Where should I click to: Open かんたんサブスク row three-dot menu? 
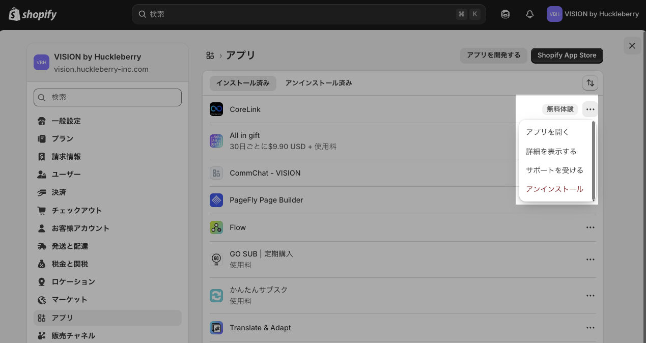[590, 296]
